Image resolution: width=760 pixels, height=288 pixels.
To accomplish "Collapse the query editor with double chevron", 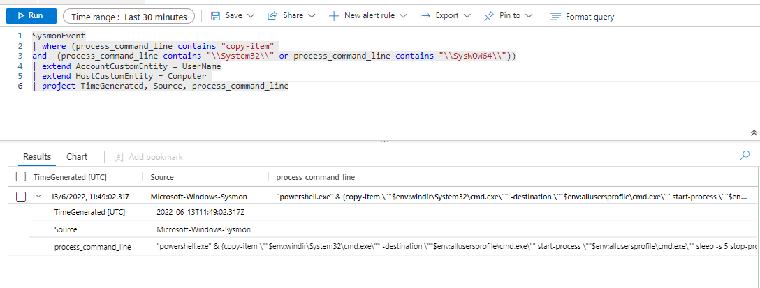I will click(754, 132).
